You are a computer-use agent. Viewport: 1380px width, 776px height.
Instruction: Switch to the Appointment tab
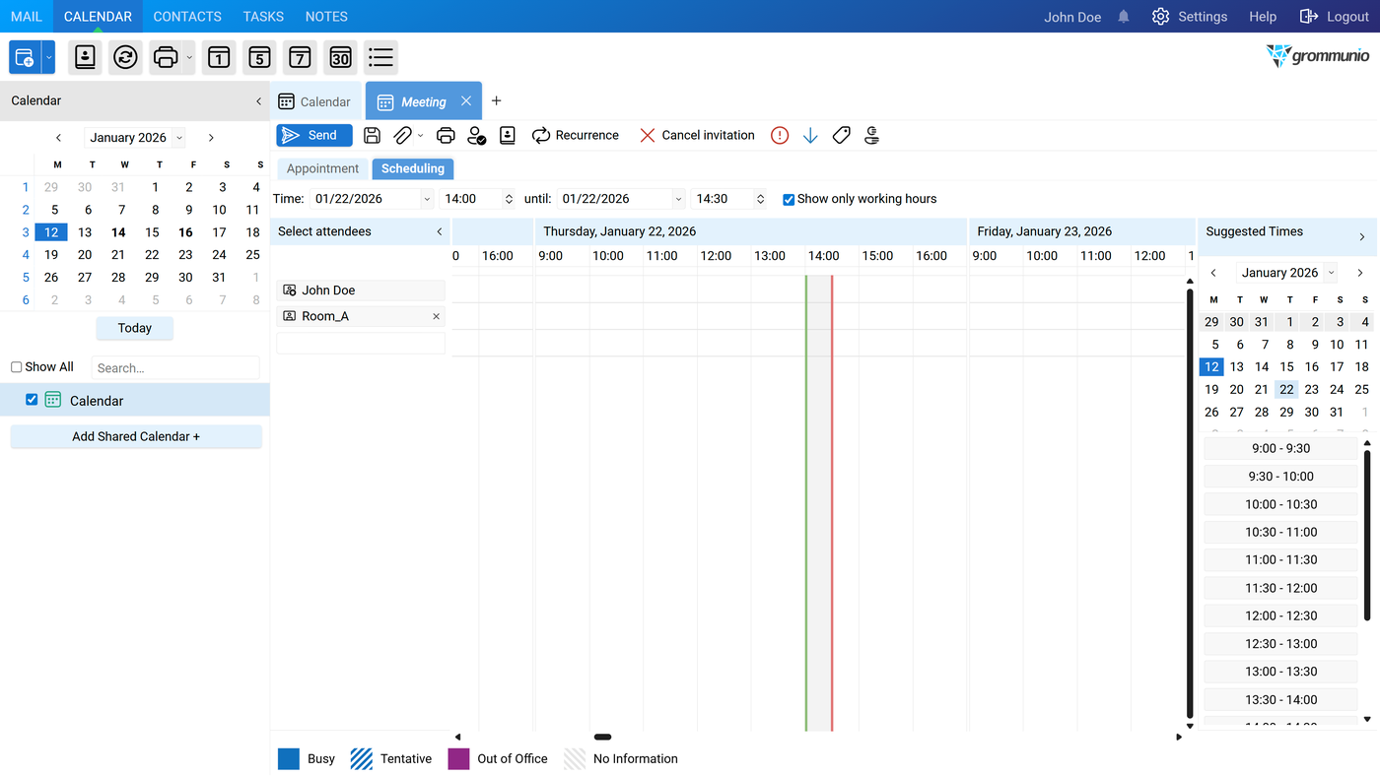point(322,168)
